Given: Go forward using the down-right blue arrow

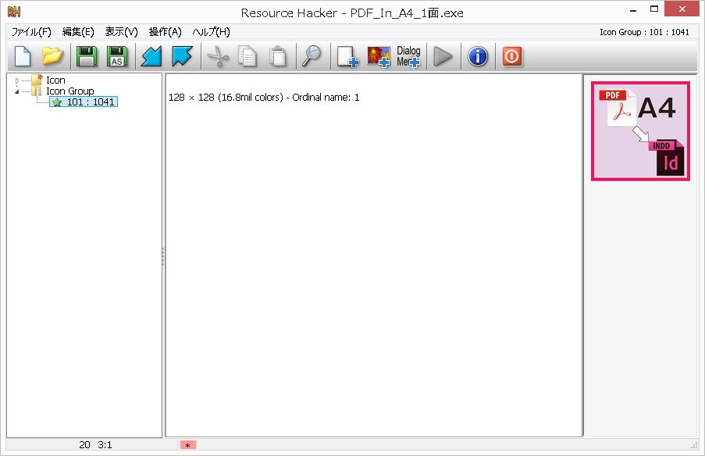Looking at the screenshot, I should pos(182,57).
